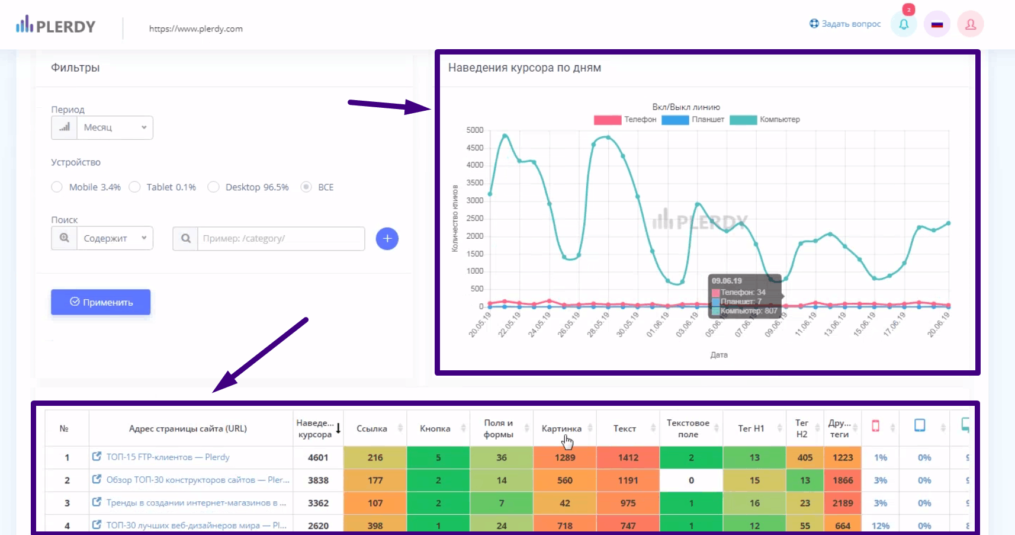1015x535 pixels.
Task: Sort by the Наведе... курсора column arrow
Action: coord(338,428)
